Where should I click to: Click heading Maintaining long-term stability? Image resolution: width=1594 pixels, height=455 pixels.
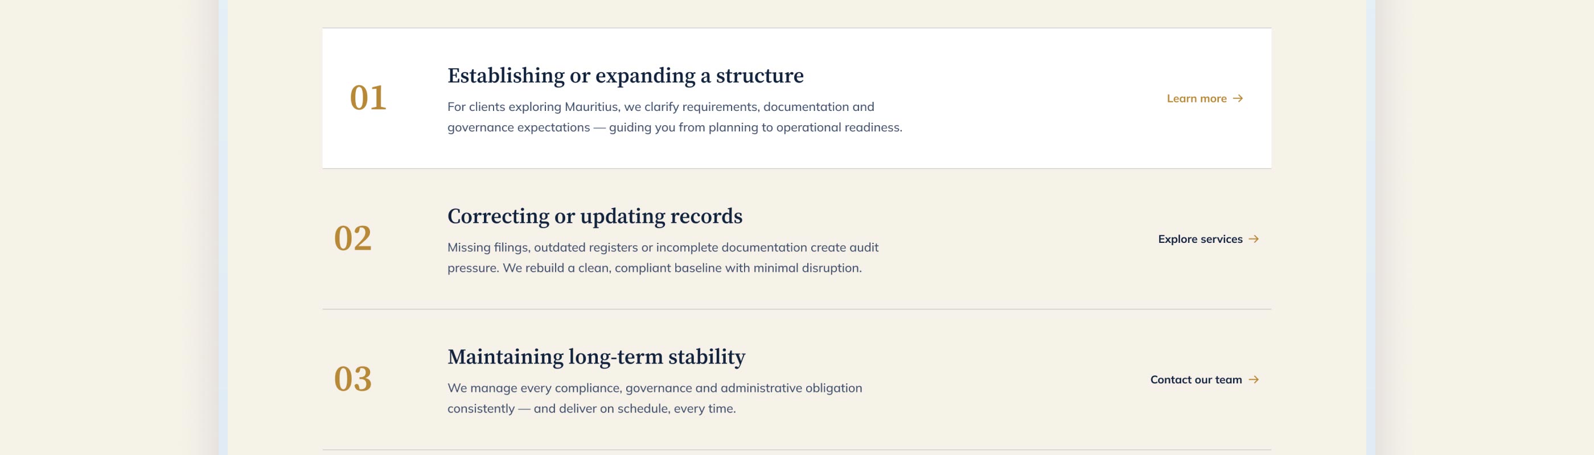coord(597,357)
